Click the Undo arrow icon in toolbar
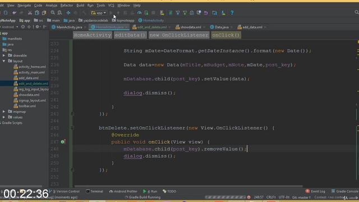Viewport: 359px width, 202px height. (14, 13)
